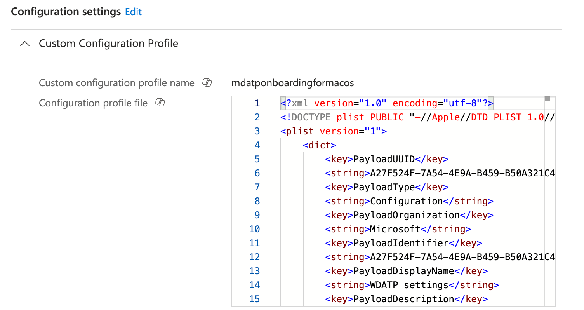Click the mdatponboardingformacos profile name value
The height and width of the screenshot is (310, 584).
point(292,83)
